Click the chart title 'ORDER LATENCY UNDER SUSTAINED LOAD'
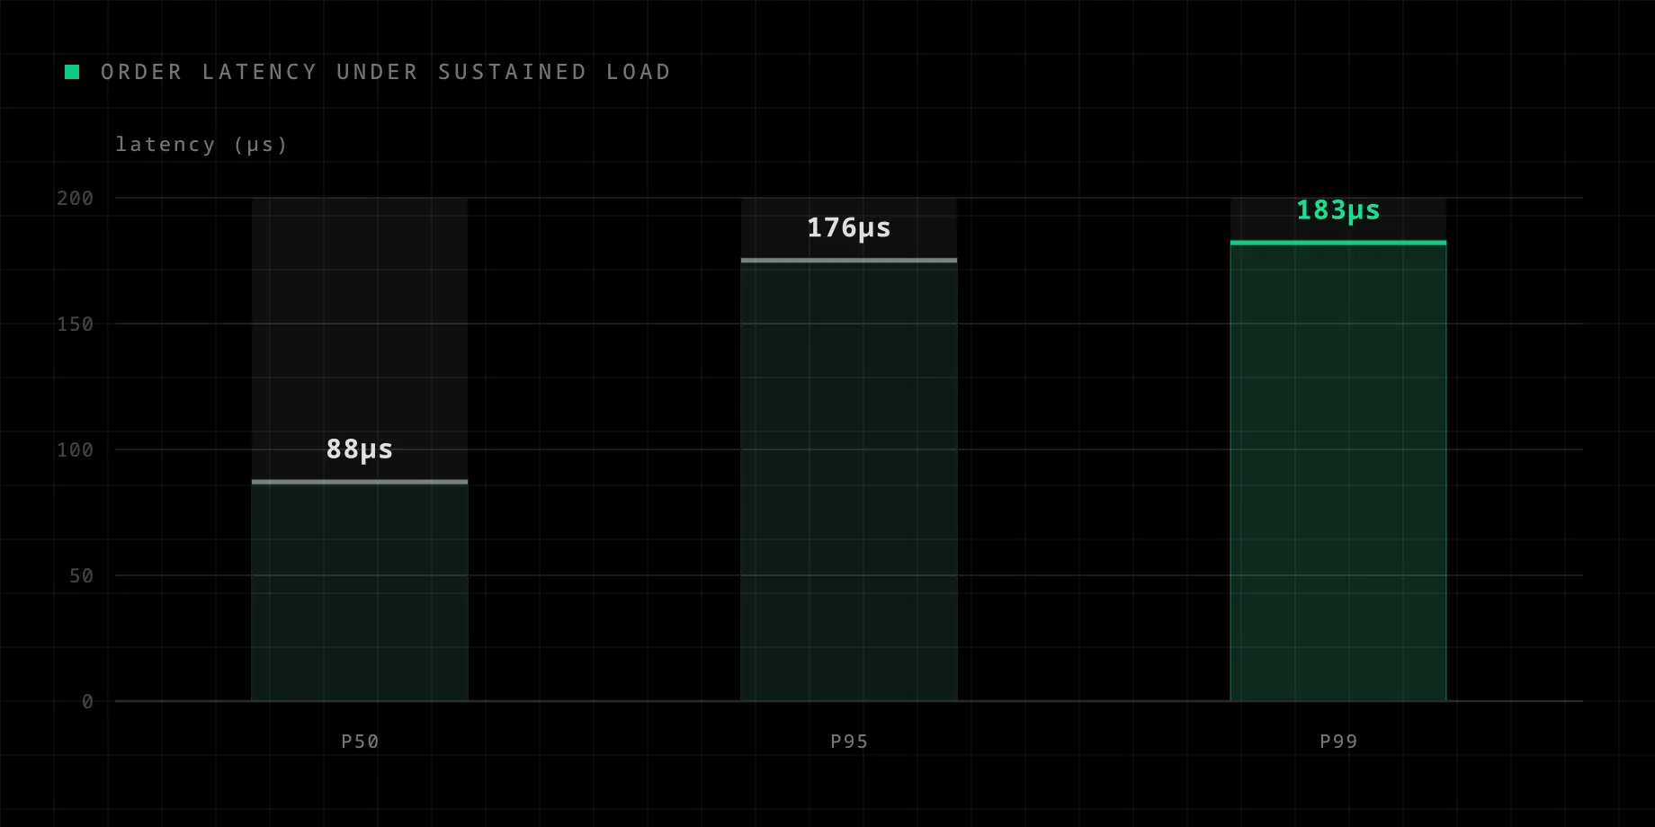This screenshot has height=827, width=1655. coord(386,72)
